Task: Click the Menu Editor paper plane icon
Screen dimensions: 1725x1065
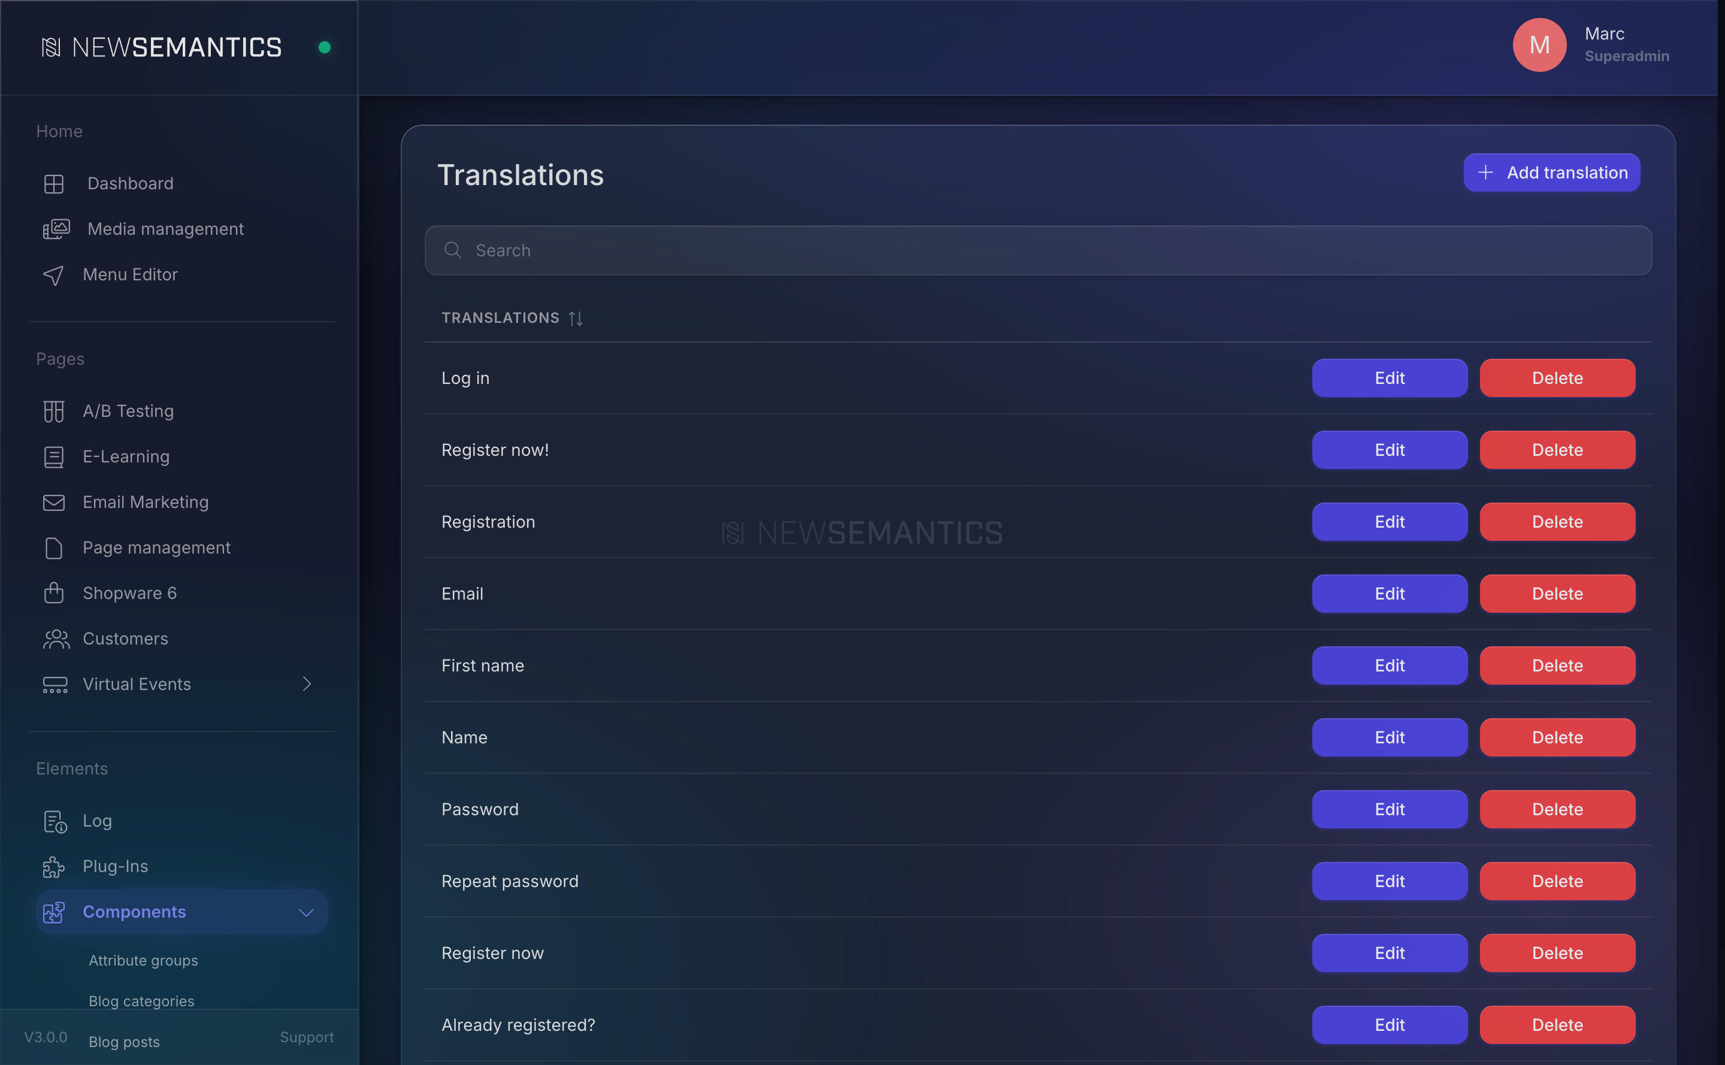Action: pos(53,275)
